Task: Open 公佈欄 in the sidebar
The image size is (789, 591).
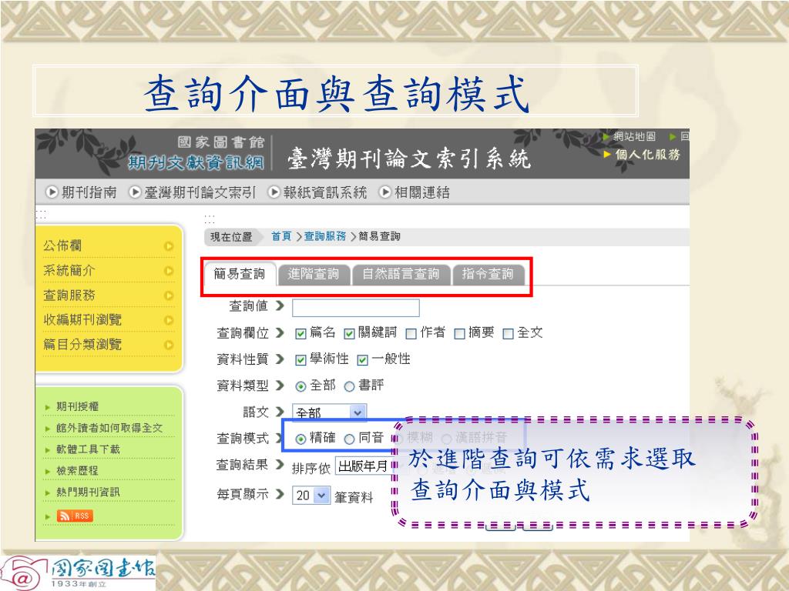Action: [x=62, y=245]
